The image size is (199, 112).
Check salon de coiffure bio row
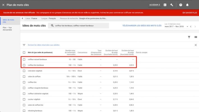pos(24,105)
